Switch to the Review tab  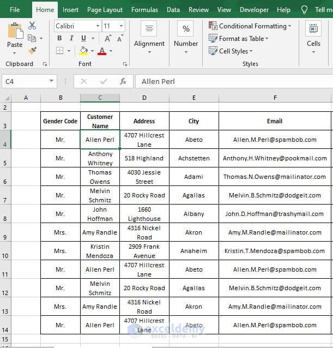pos(198,10)
